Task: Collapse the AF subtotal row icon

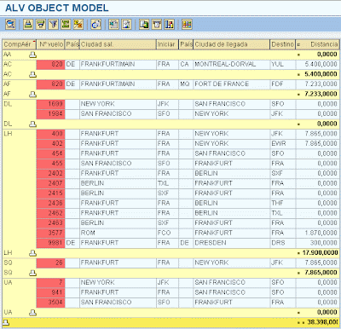Action: click(x=32, y=94)
